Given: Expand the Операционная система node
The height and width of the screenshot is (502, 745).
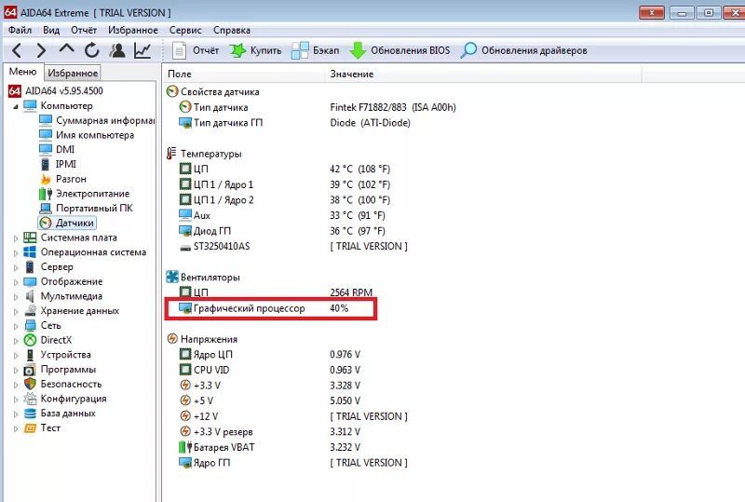Looking at the screenshot, I should point(15,253).
